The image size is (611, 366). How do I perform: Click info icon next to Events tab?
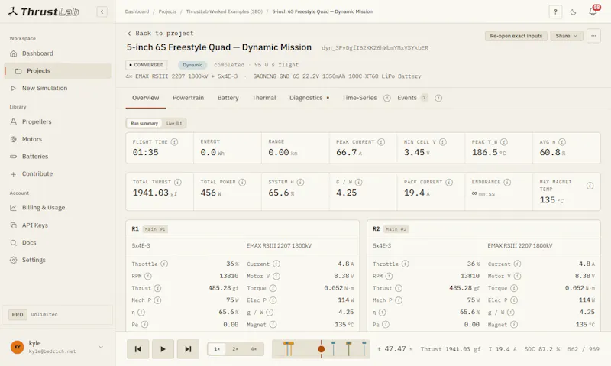[438, 99]
